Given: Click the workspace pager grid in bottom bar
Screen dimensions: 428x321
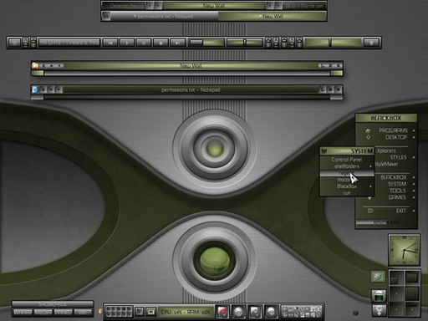Looking at the screenshot, I should click(119, 312).
